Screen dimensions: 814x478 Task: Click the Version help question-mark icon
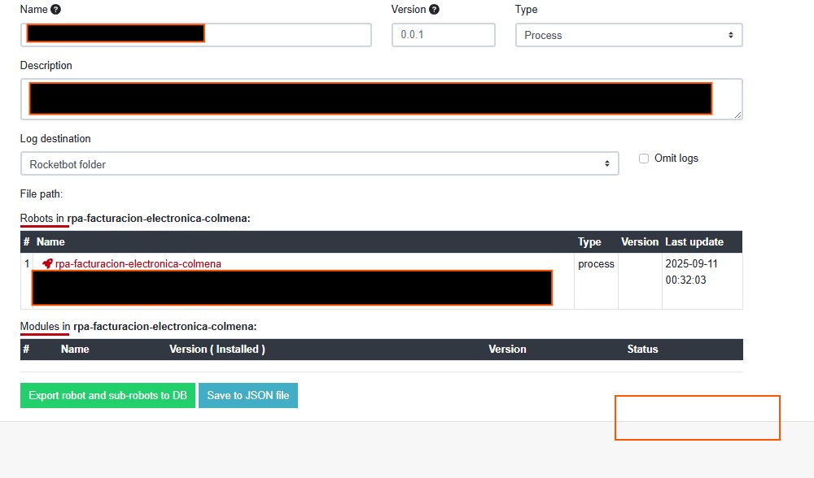click(434, 9)
